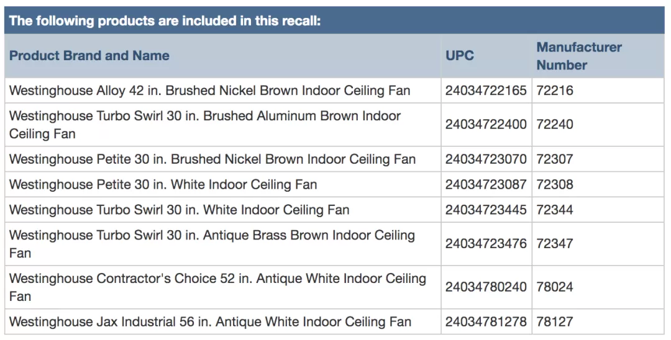The image size is (671, 340).
Task: Select Turbo Swirl 30 in. White product name
Action: point(180,210)
